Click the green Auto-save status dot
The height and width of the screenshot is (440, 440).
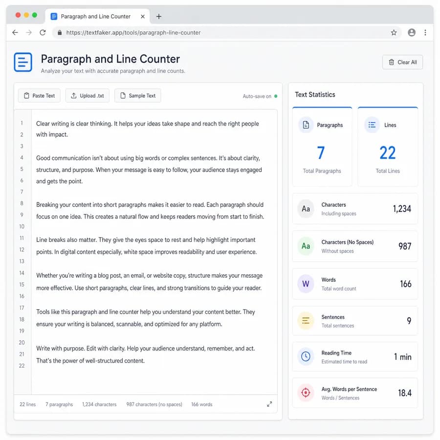coord(276,96)
